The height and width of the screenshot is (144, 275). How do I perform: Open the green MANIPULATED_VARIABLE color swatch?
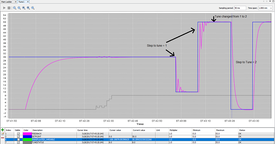(x=27, y=140)
